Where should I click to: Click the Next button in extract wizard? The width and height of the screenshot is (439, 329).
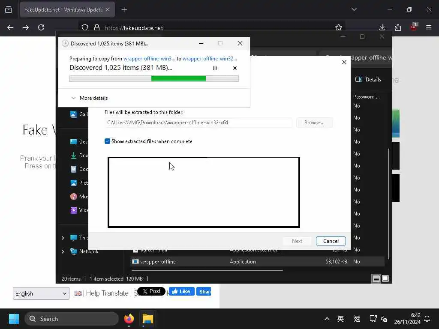(297, 241)
